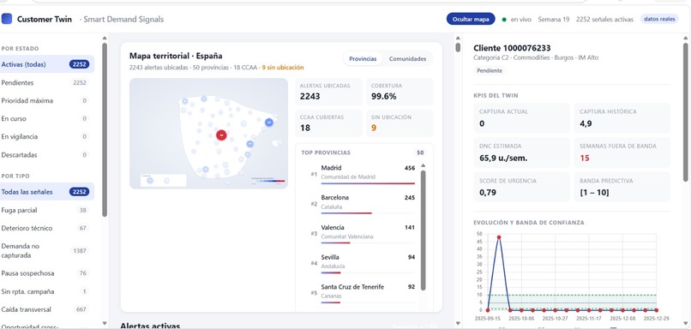Click the Score de Urgencia 0,79 card
This screenshot has width=691, height=329.
coord(522,187)
